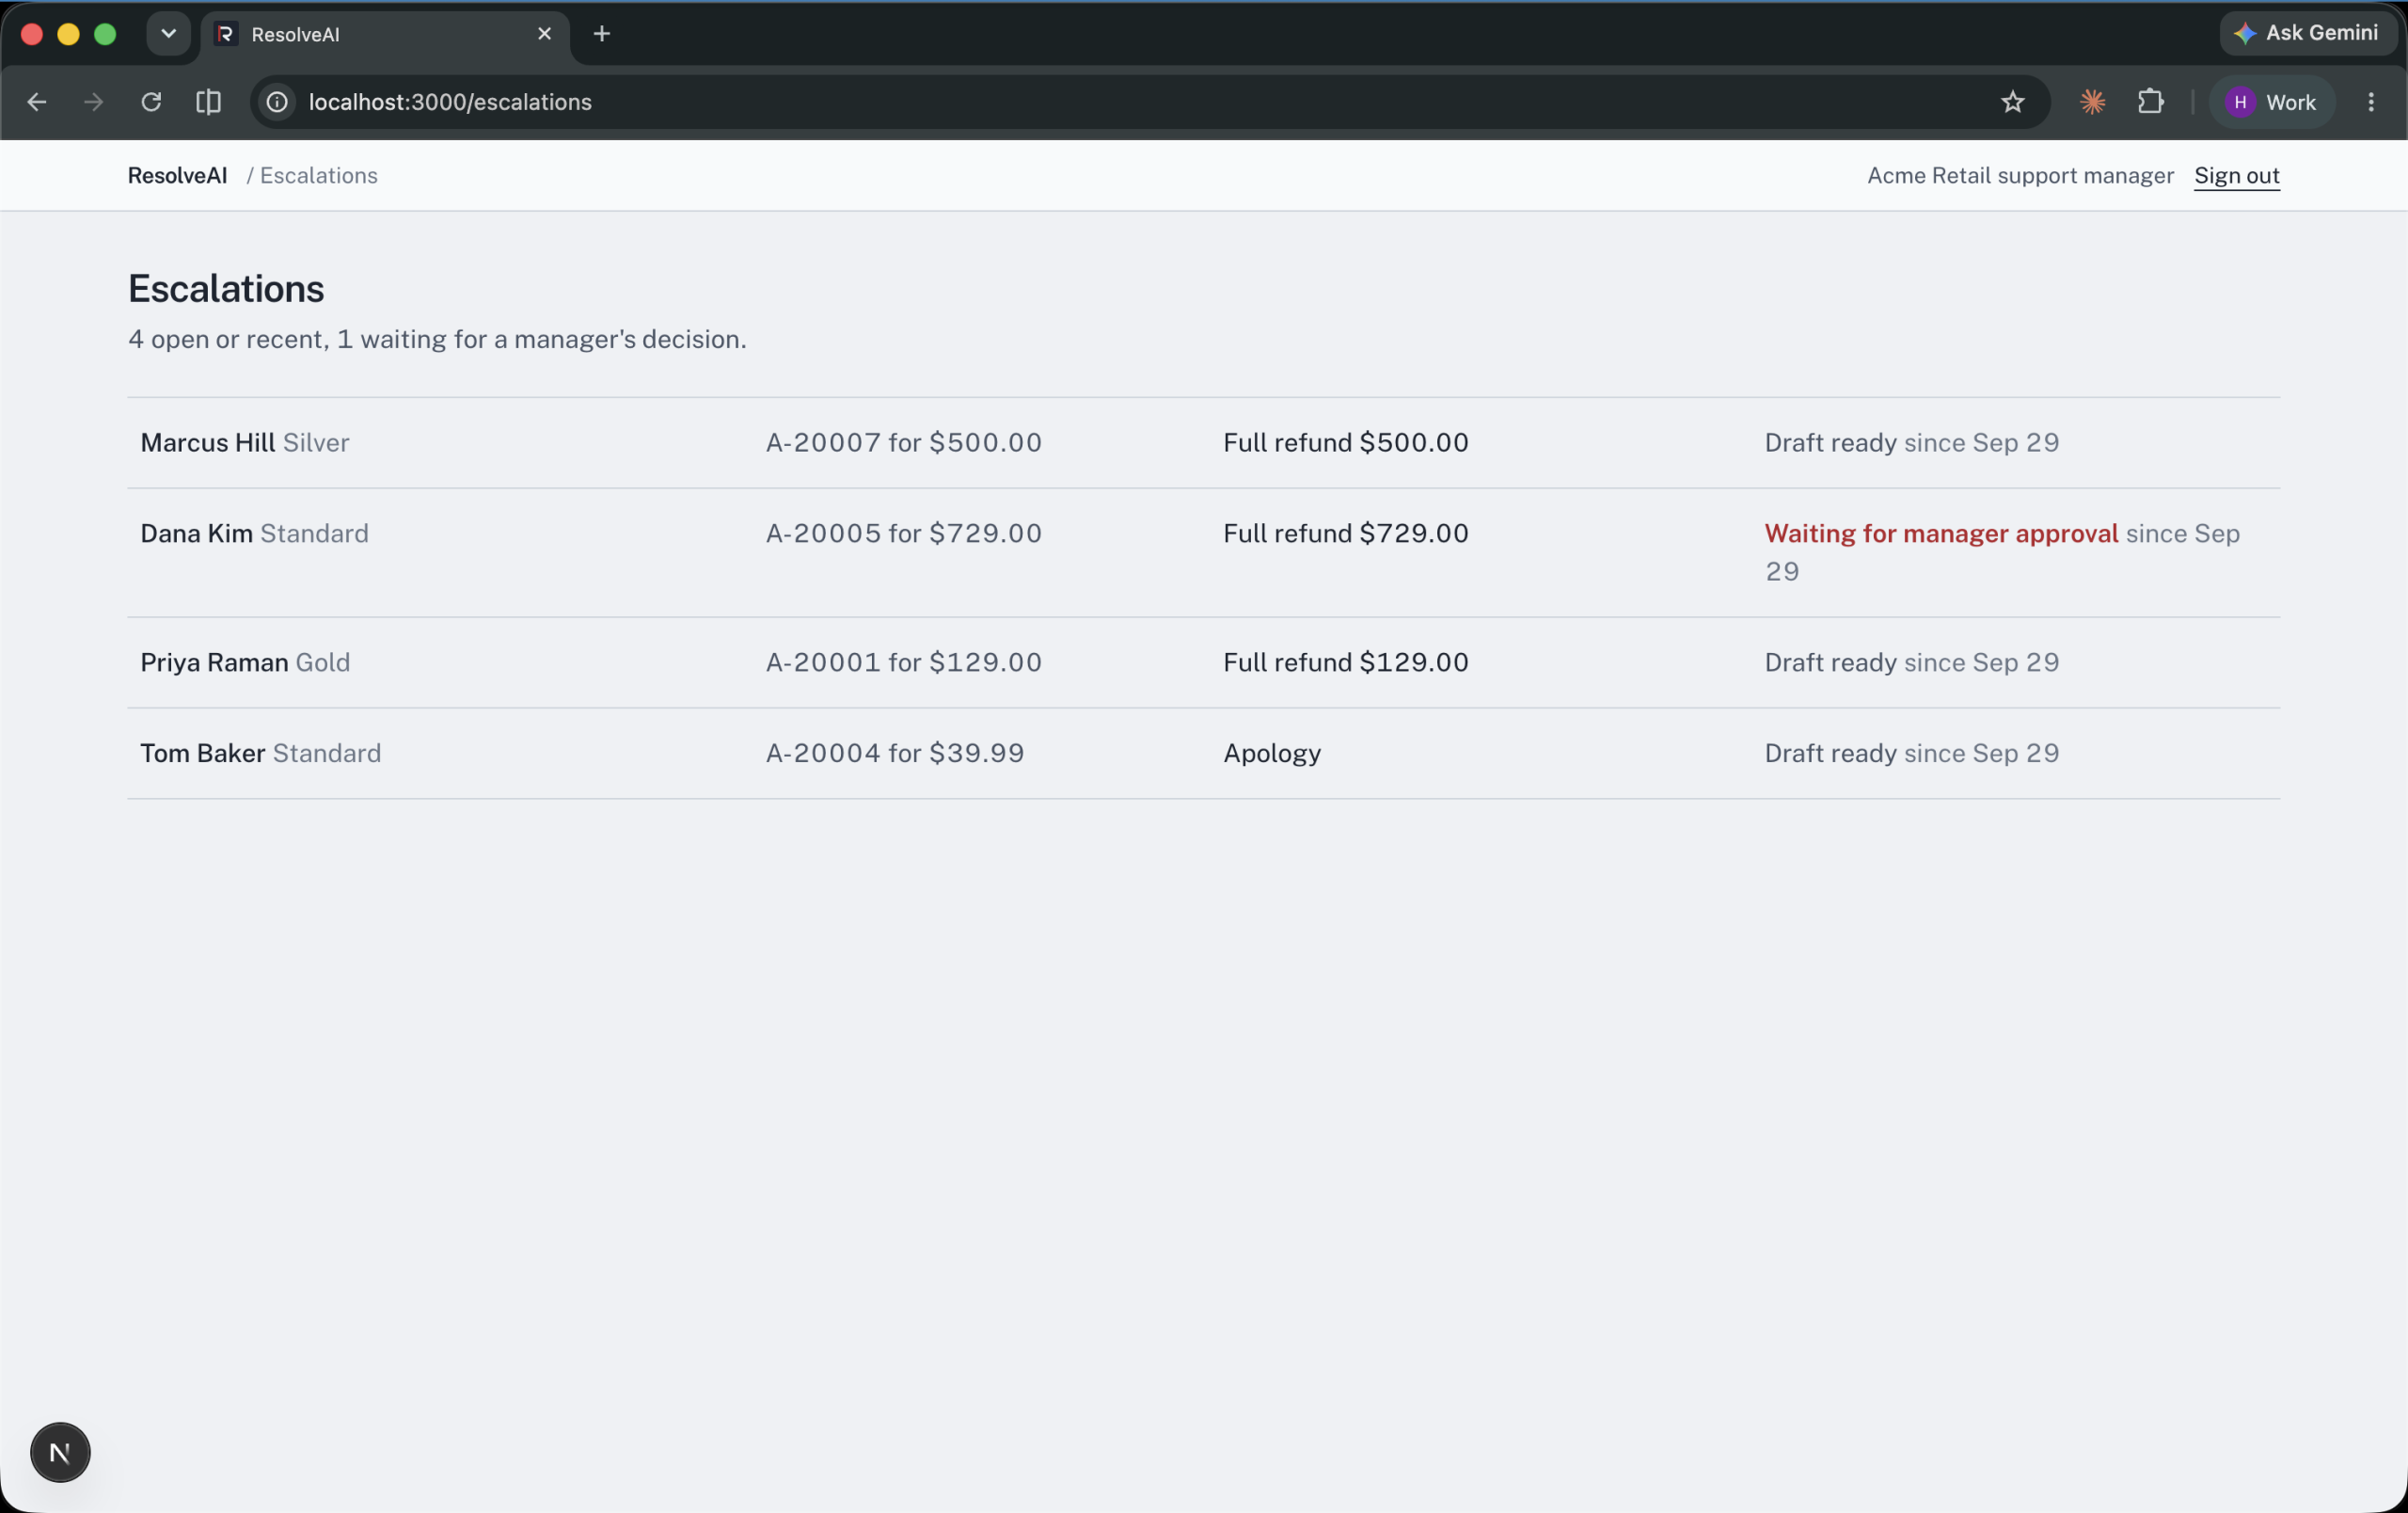The height and width of the screenshot is (1513, 2408).
Task: Reload the escalations page
Action: point(151,102)
